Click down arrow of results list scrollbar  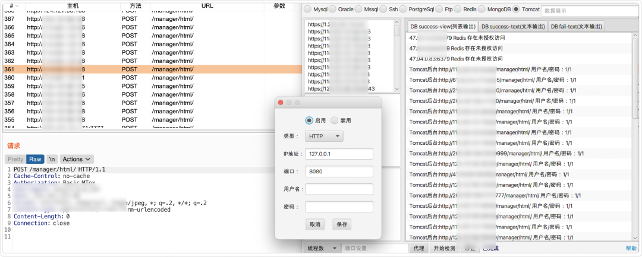click(x=635, y=237)
